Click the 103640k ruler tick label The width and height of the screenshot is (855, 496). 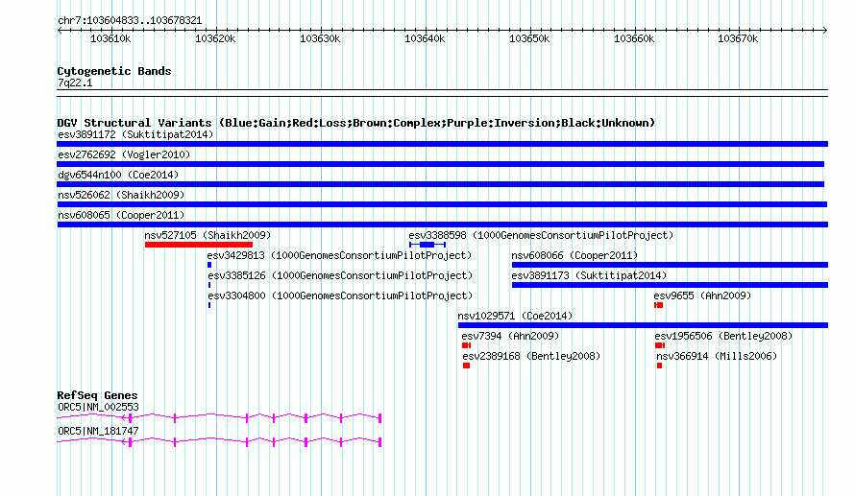(x=425, y=39)
